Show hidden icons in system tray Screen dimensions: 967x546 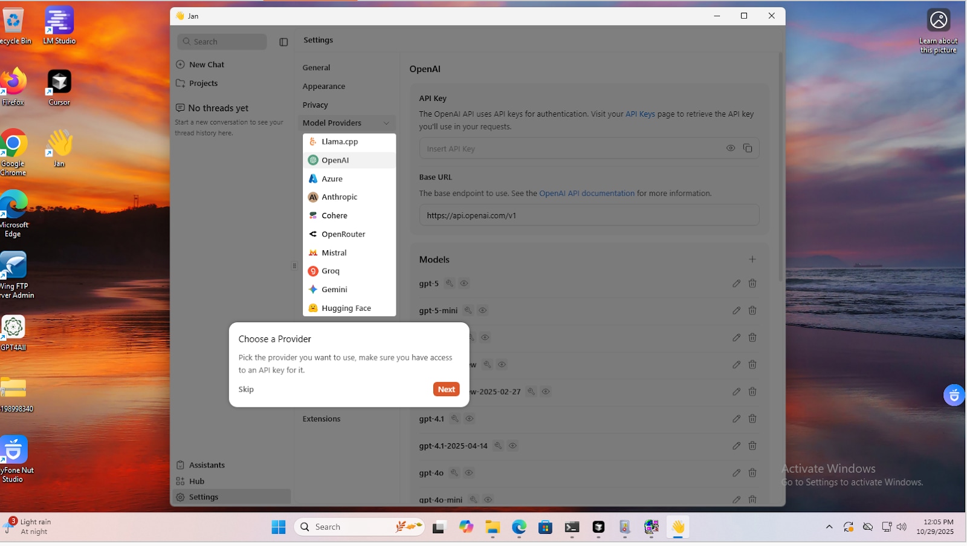click(829, 527)
